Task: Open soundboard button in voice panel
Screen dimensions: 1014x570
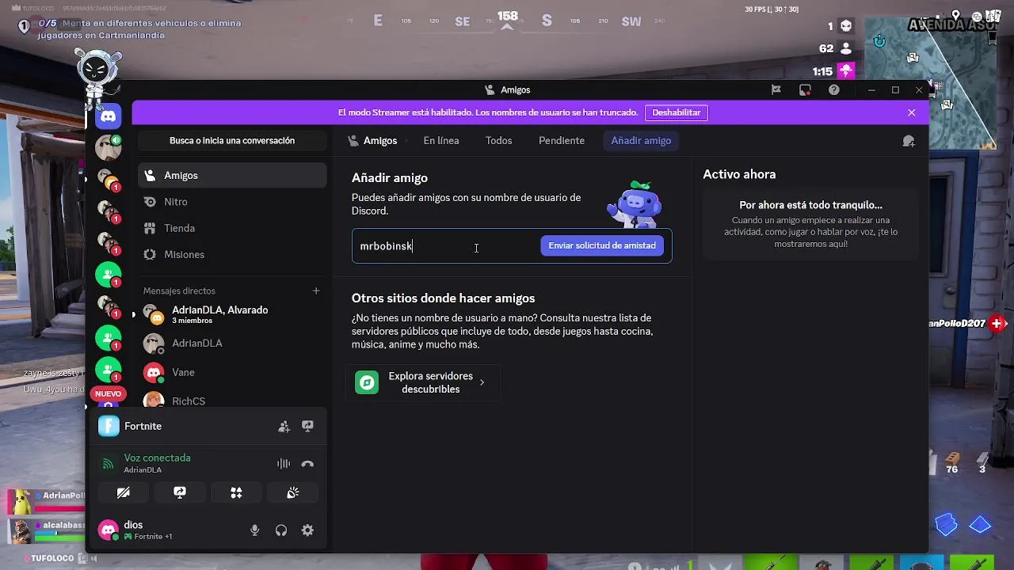Action: click(293, 492)
